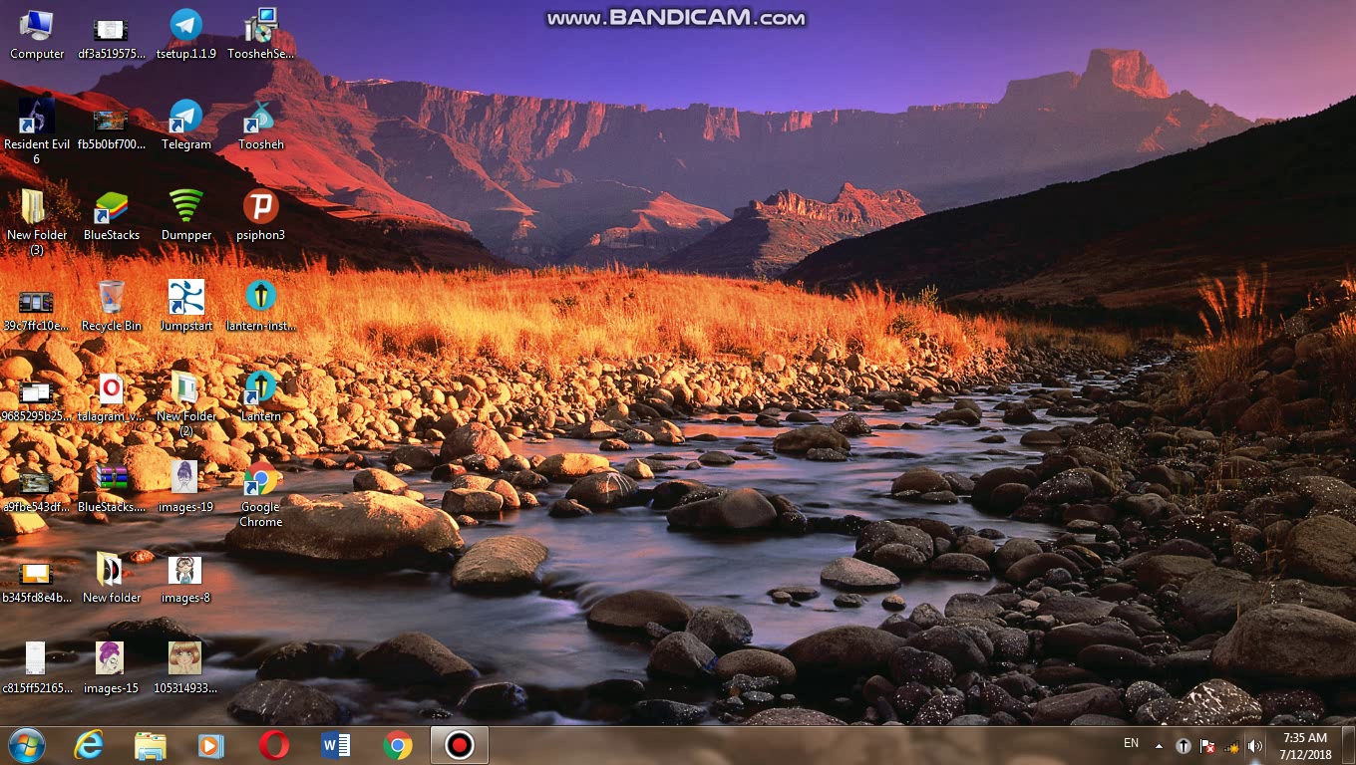The width and height of the screenshot is (1356, 765).
Task: Open Opera from the taskbar
Action: (x=273, y=745)
